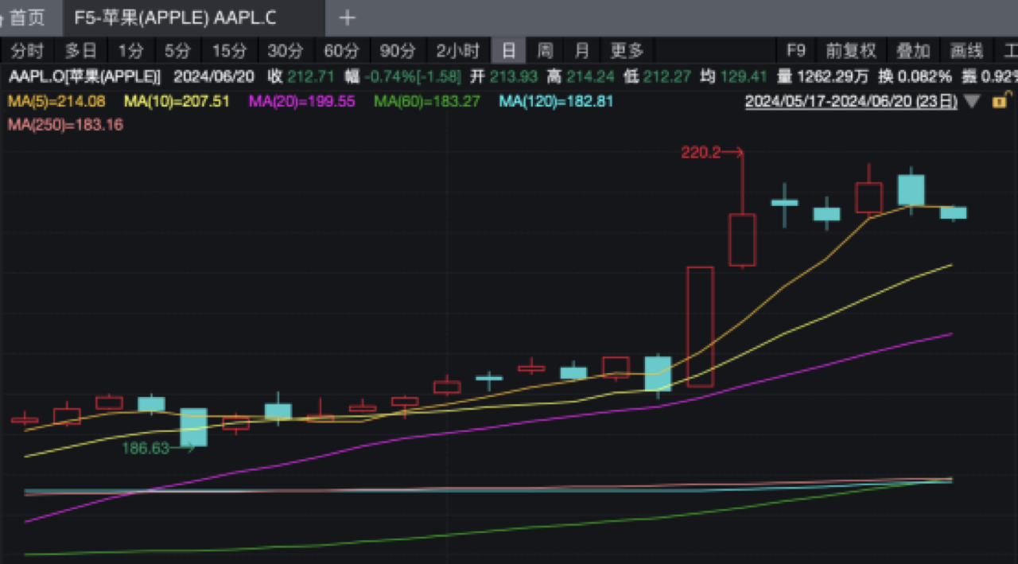Switch to 分时 intraday view
The height and width of the screenshot is (564, 1018).
[x=26, y=51]
